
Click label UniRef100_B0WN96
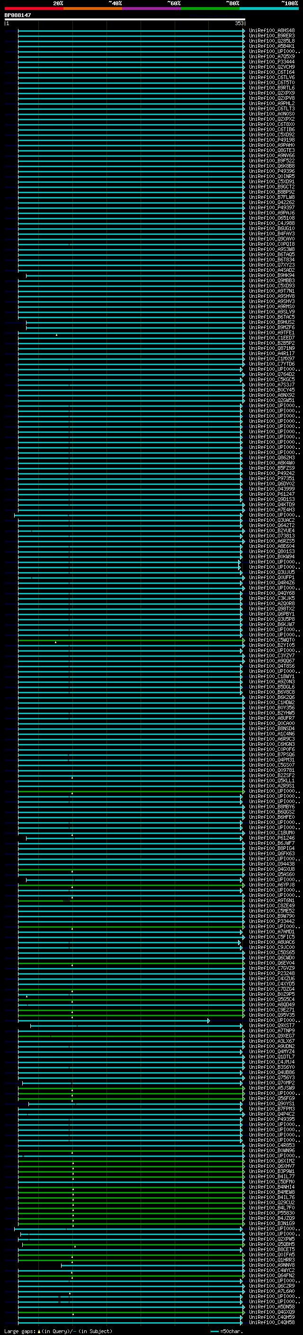[272, 1150]
